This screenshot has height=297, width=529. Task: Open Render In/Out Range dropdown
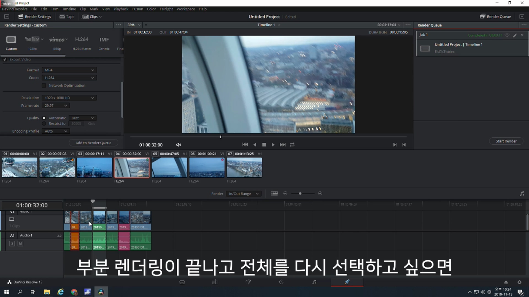point(243,194)
